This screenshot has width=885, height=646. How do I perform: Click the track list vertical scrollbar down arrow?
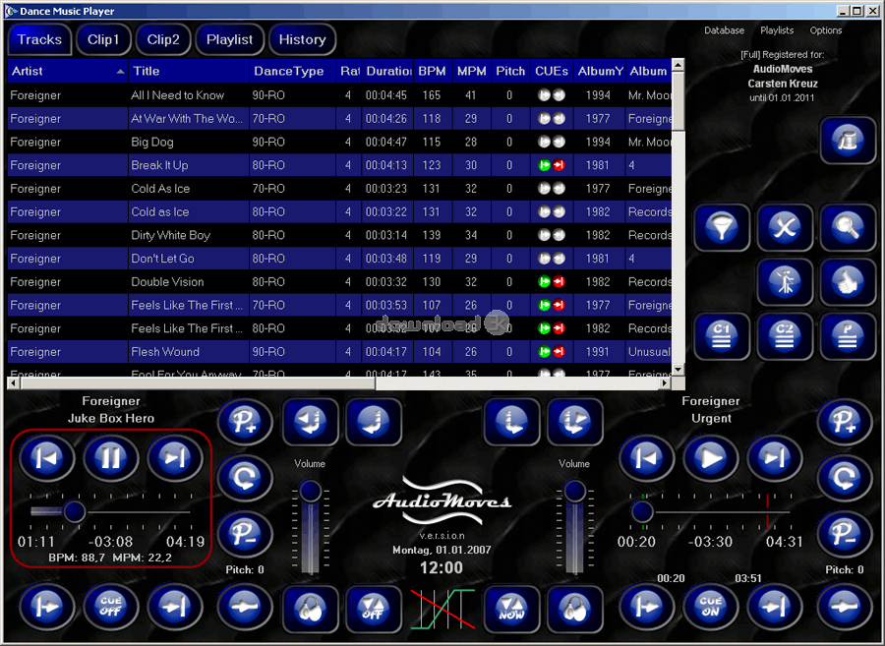tap(678, 370)
